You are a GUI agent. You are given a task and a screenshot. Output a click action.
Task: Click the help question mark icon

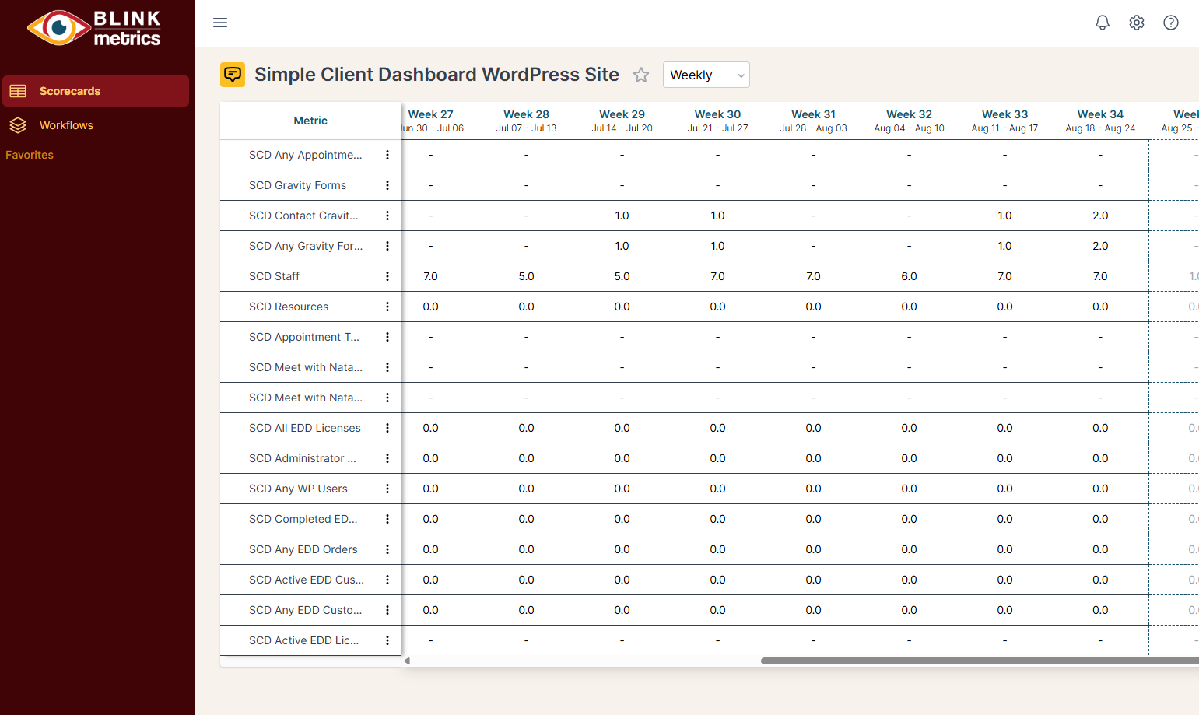1170,23
